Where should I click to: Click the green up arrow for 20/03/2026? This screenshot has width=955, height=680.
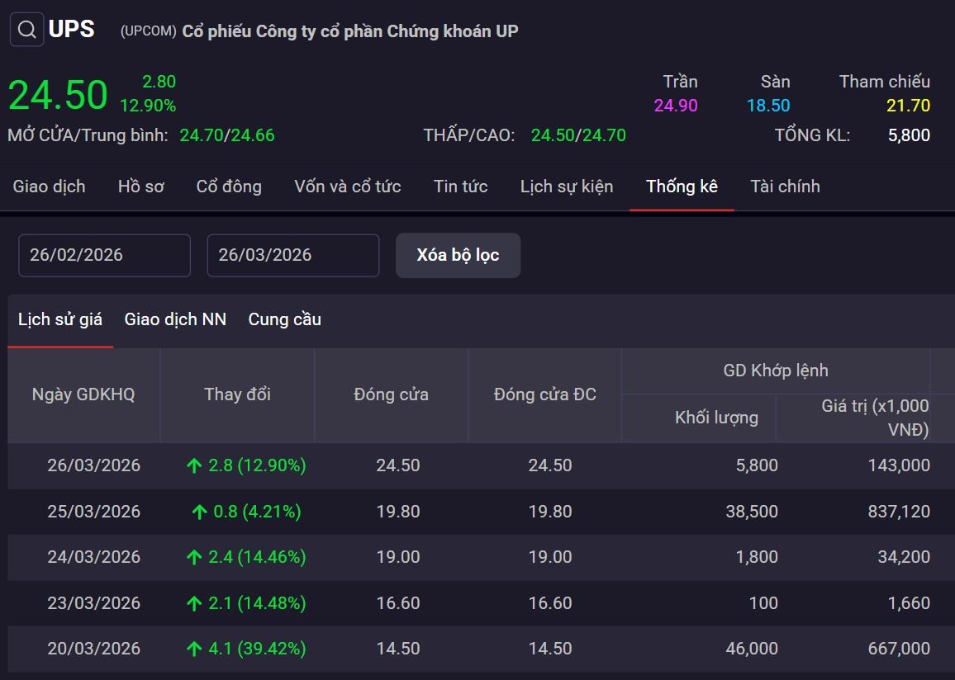[x=194, y=649]
